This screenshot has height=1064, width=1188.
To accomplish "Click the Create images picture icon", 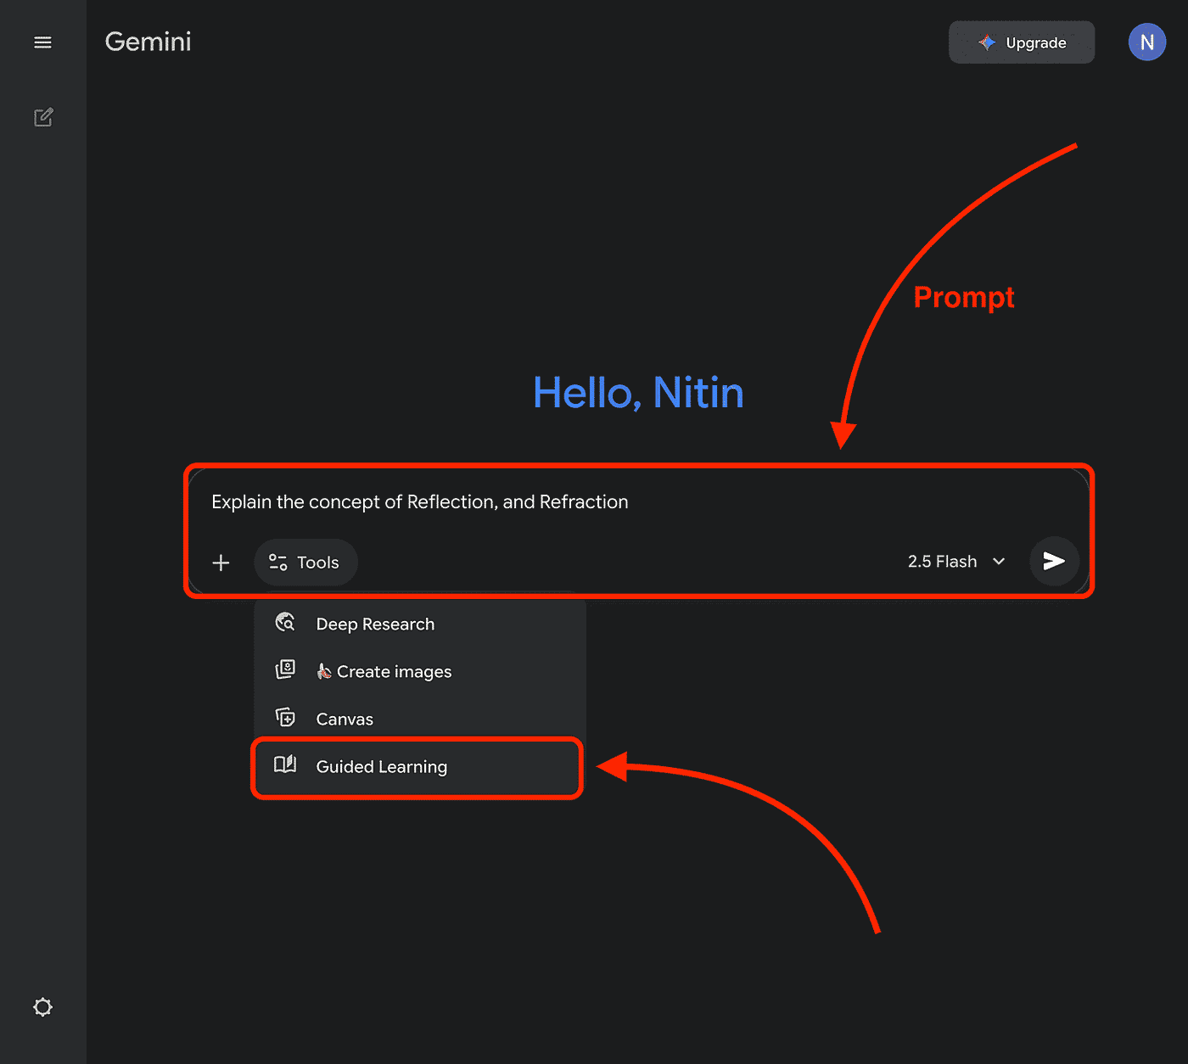I will click(285, 670).
